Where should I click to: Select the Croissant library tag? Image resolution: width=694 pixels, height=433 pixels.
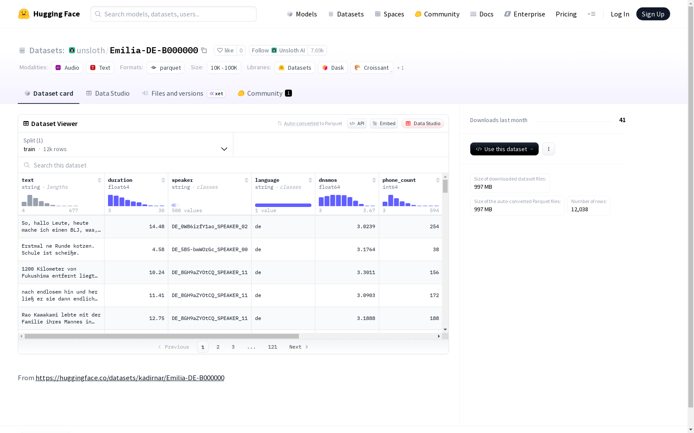pos(372,68)
